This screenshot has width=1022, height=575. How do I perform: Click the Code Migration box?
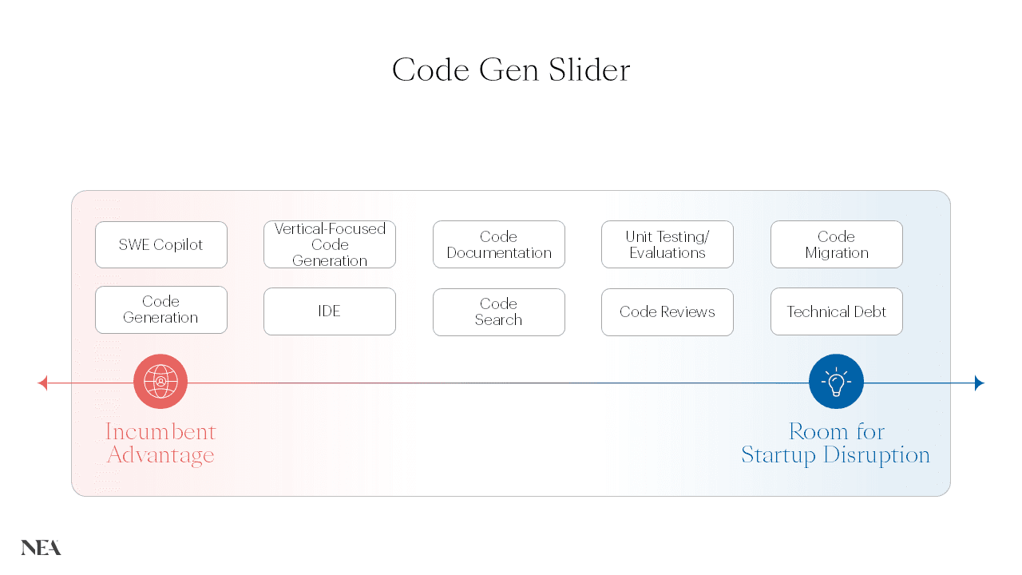coord(837,244)
